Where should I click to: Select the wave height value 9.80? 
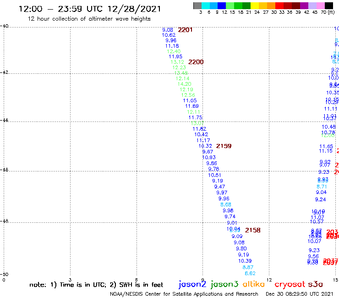[241, 248]
